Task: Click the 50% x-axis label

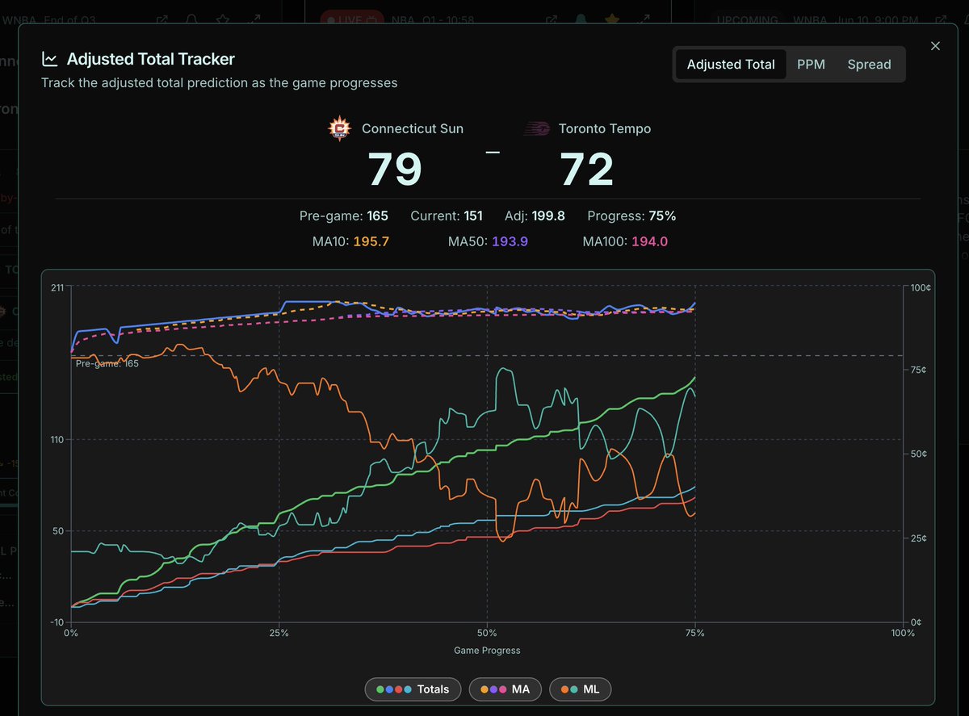Action: [x=487, y=634]
